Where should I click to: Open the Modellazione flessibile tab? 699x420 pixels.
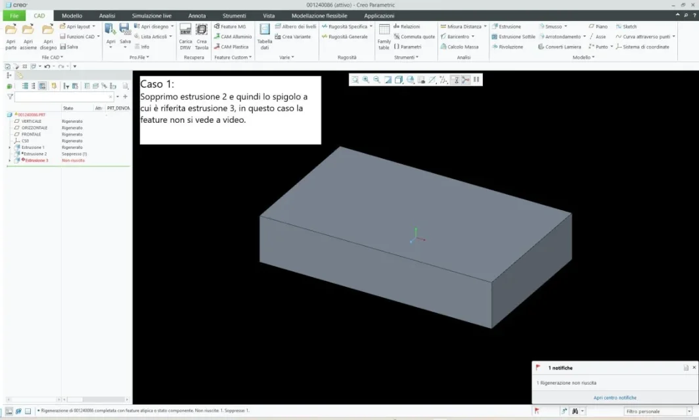point(319,15)
